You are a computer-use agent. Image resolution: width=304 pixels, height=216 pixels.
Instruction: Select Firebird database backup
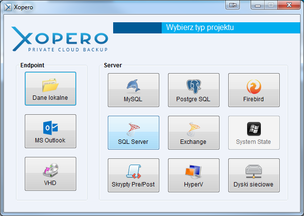point(254,90)
